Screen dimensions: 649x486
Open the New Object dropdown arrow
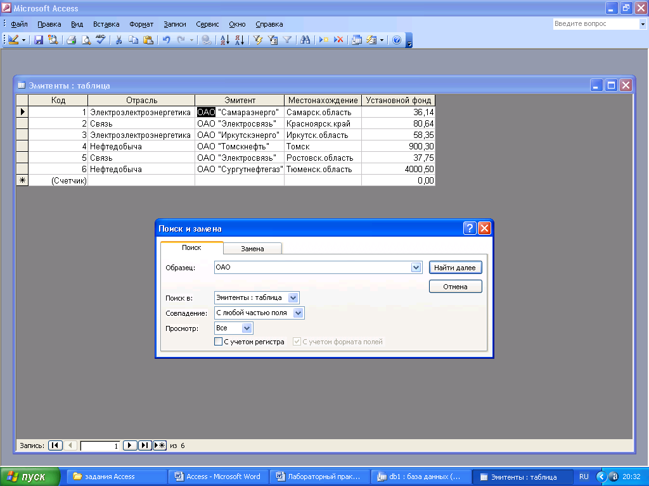pos(382,40)
